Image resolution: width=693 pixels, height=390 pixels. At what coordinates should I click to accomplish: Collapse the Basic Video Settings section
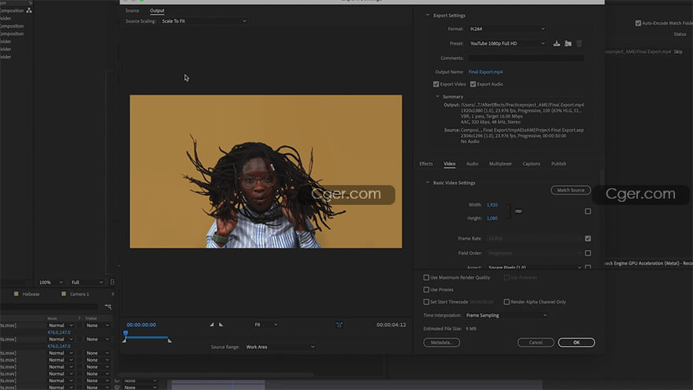click(x=428, y=182)
